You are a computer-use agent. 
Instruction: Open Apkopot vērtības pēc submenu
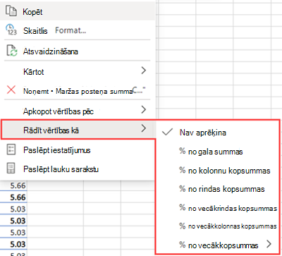(78, 111)
